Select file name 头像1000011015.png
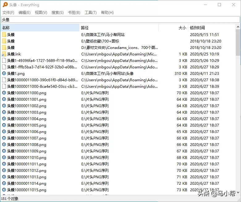This screenshot has height=202, width=241. pyautogui.click(x=27, y=190)
